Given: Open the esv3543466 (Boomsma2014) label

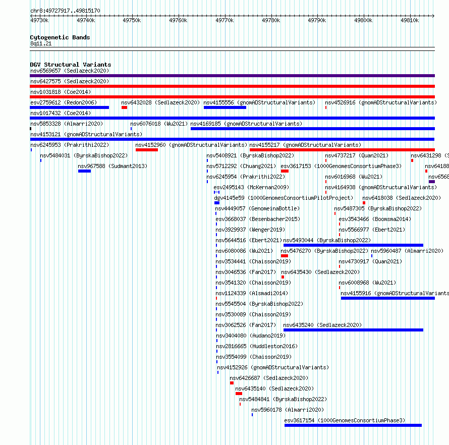Looking at the screenshot, I should tap(375, 219).
